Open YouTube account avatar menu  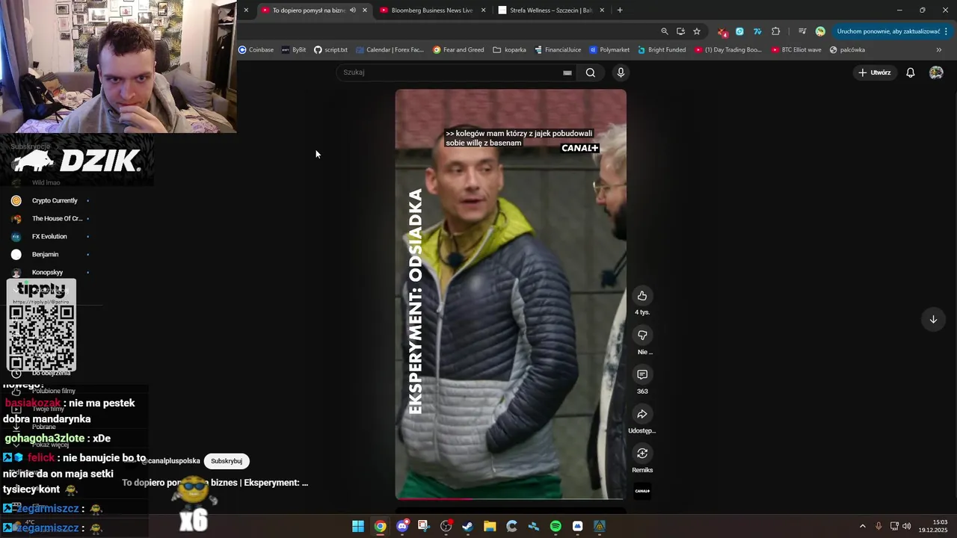[936, 72]
